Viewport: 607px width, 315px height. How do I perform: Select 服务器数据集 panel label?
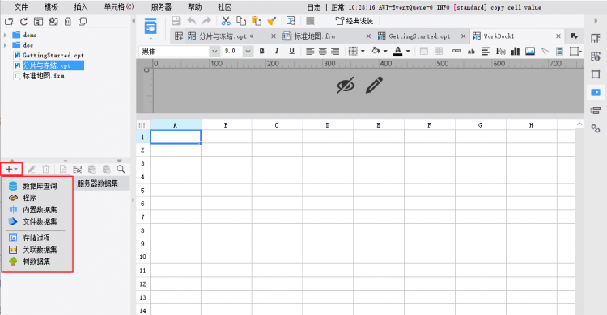(x=97, y=183)
